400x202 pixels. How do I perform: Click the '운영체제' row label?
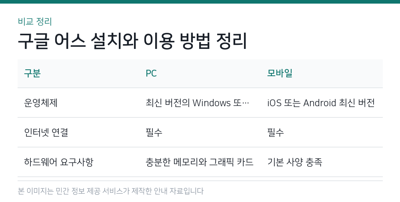40,103
